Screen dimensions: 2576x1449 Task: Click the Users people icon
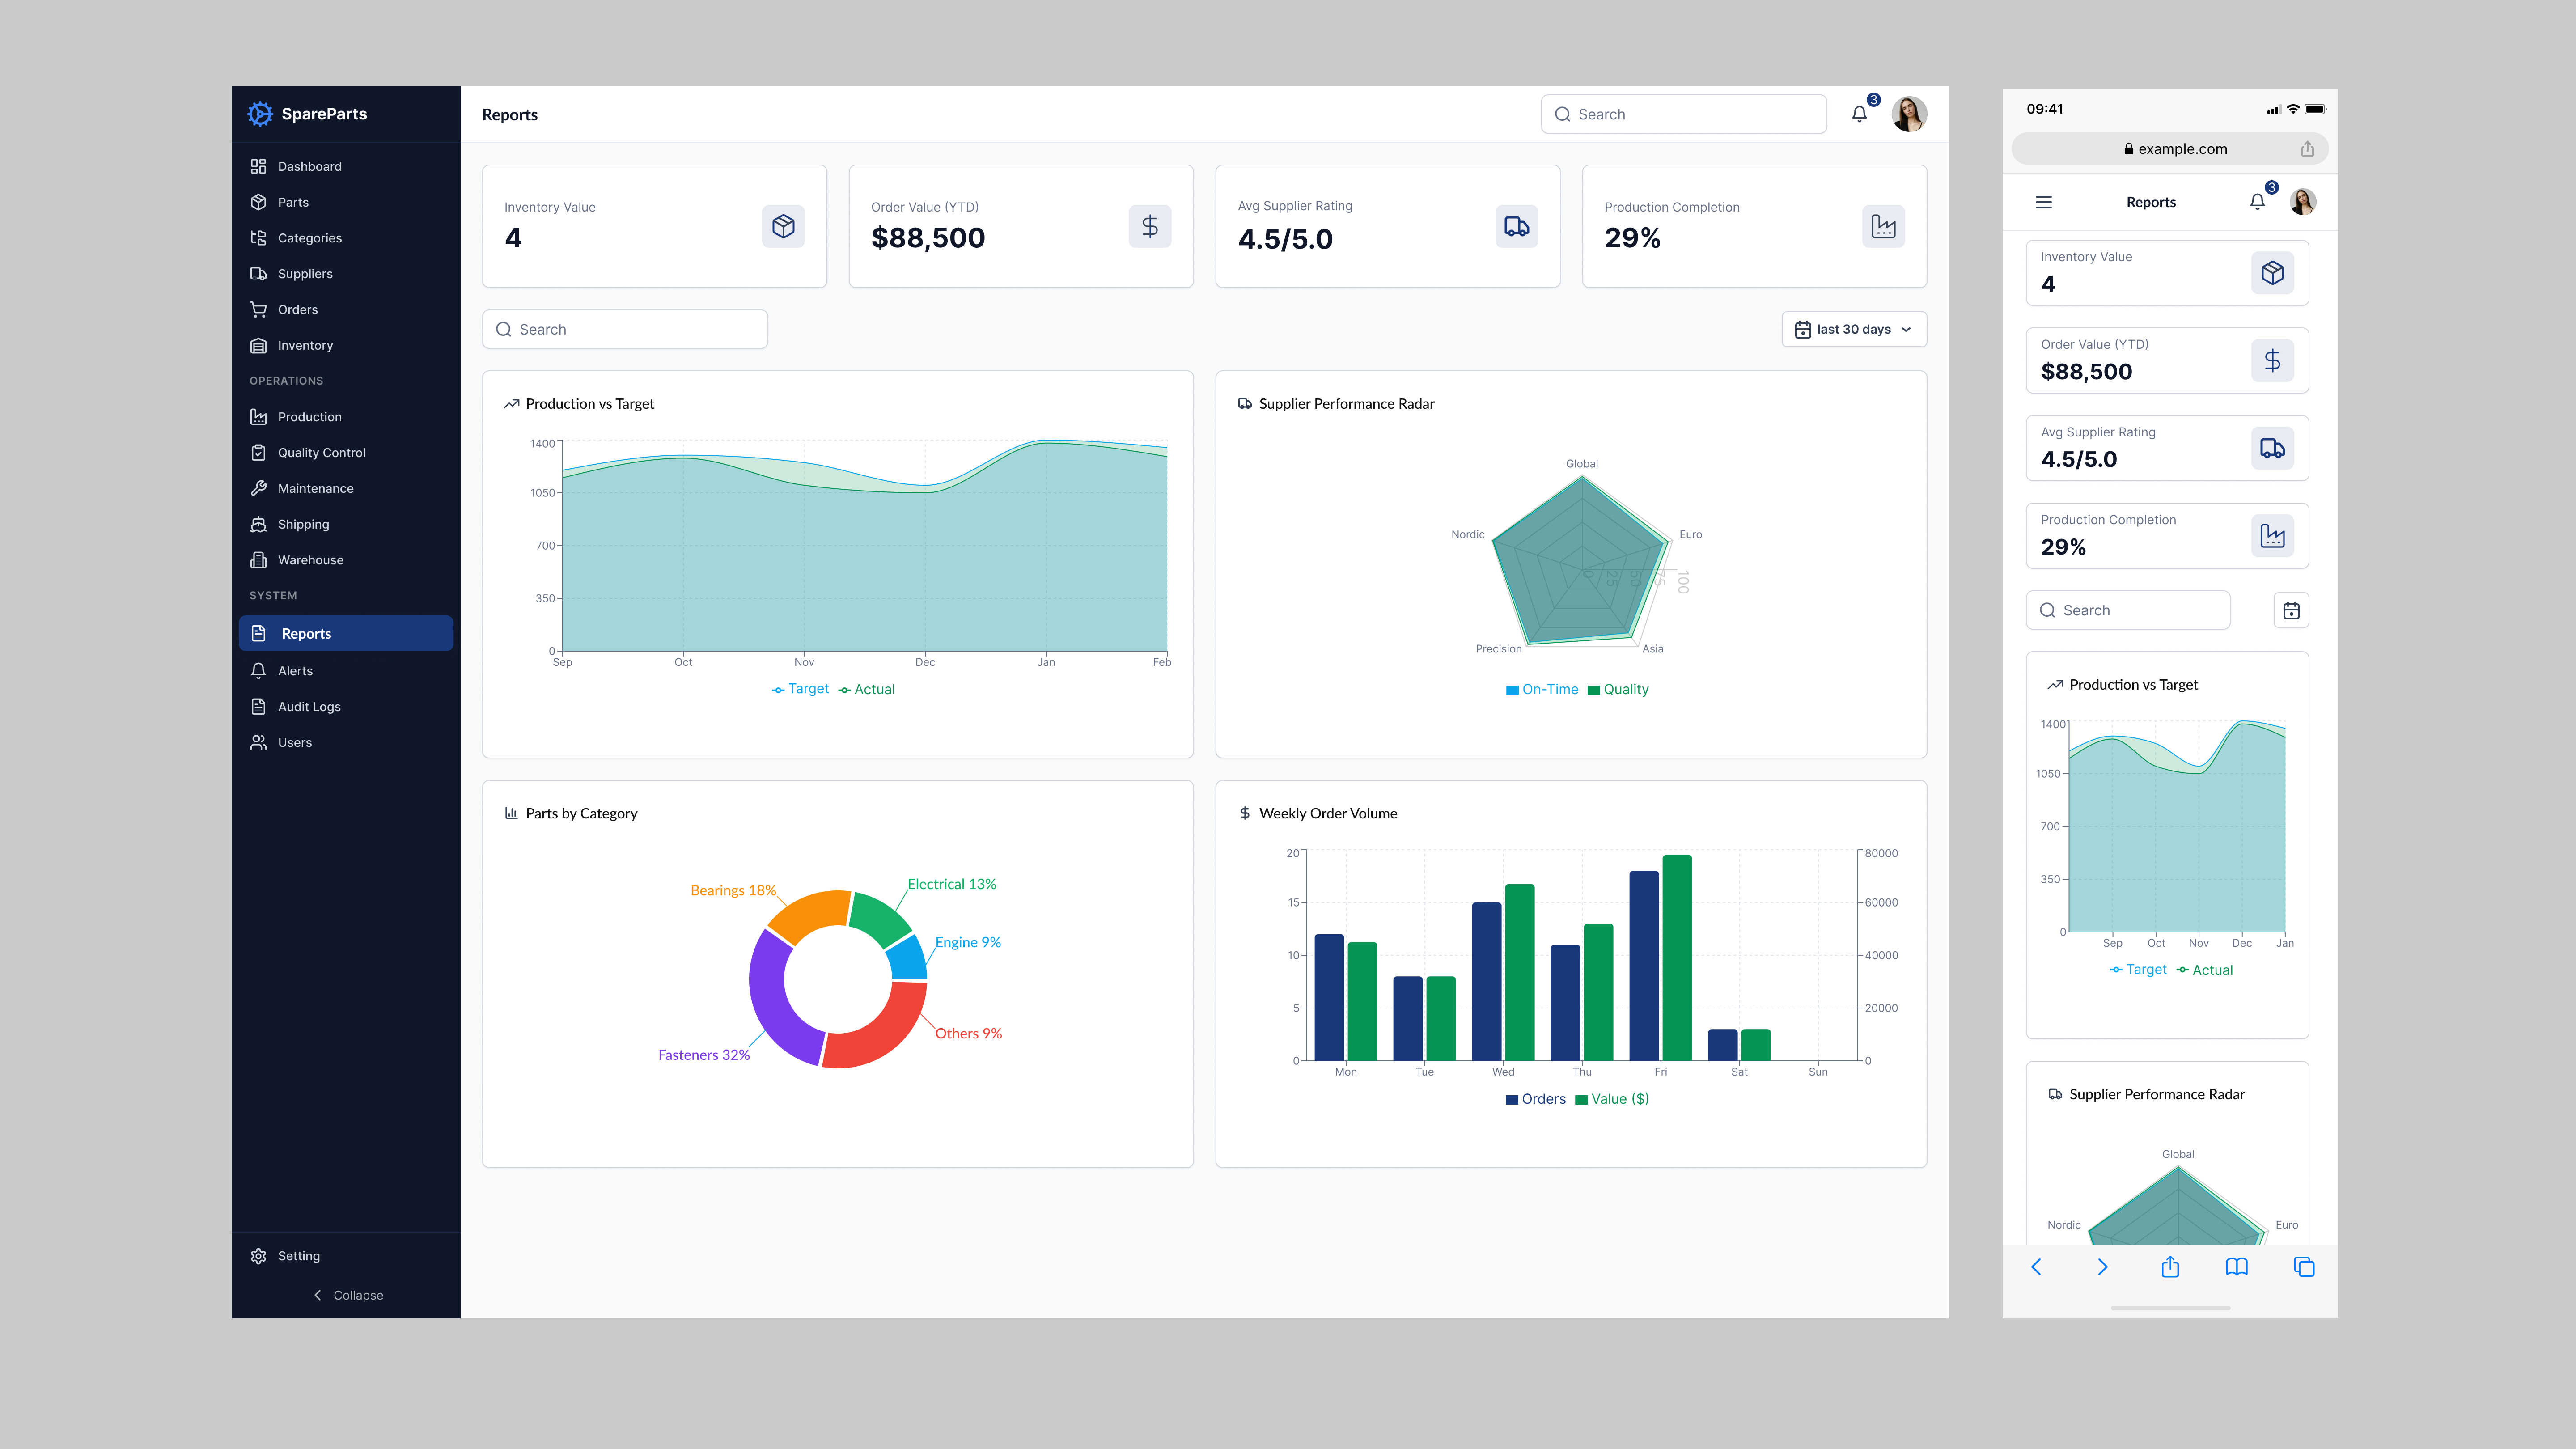coord(258,742)
